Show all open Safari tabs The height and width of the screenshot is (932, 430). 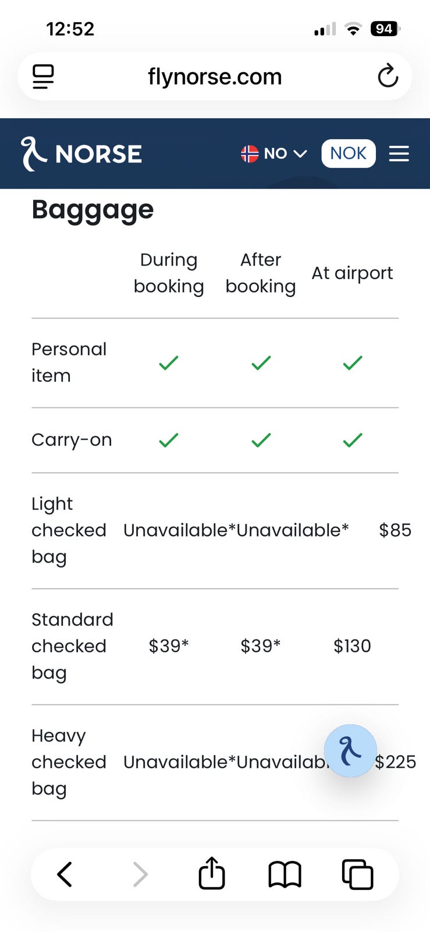tap(357, 874)
